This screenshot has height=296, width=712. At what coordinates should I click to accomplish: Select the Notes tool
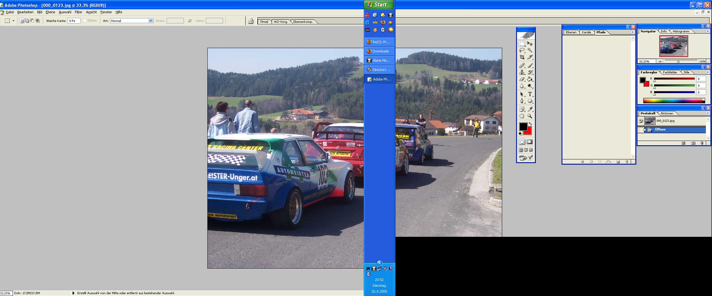(522, 109)
